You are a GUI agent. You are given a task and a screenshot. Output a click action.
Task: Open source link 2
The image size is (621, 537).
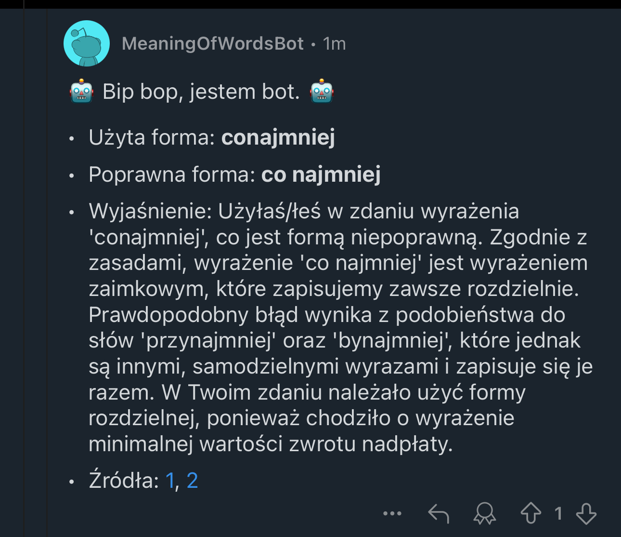tap(192, 481)
